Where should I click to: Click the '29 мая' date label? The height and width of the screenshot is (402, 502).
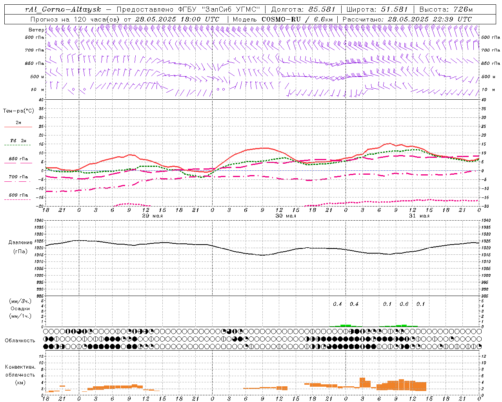(x=152, y=216)
